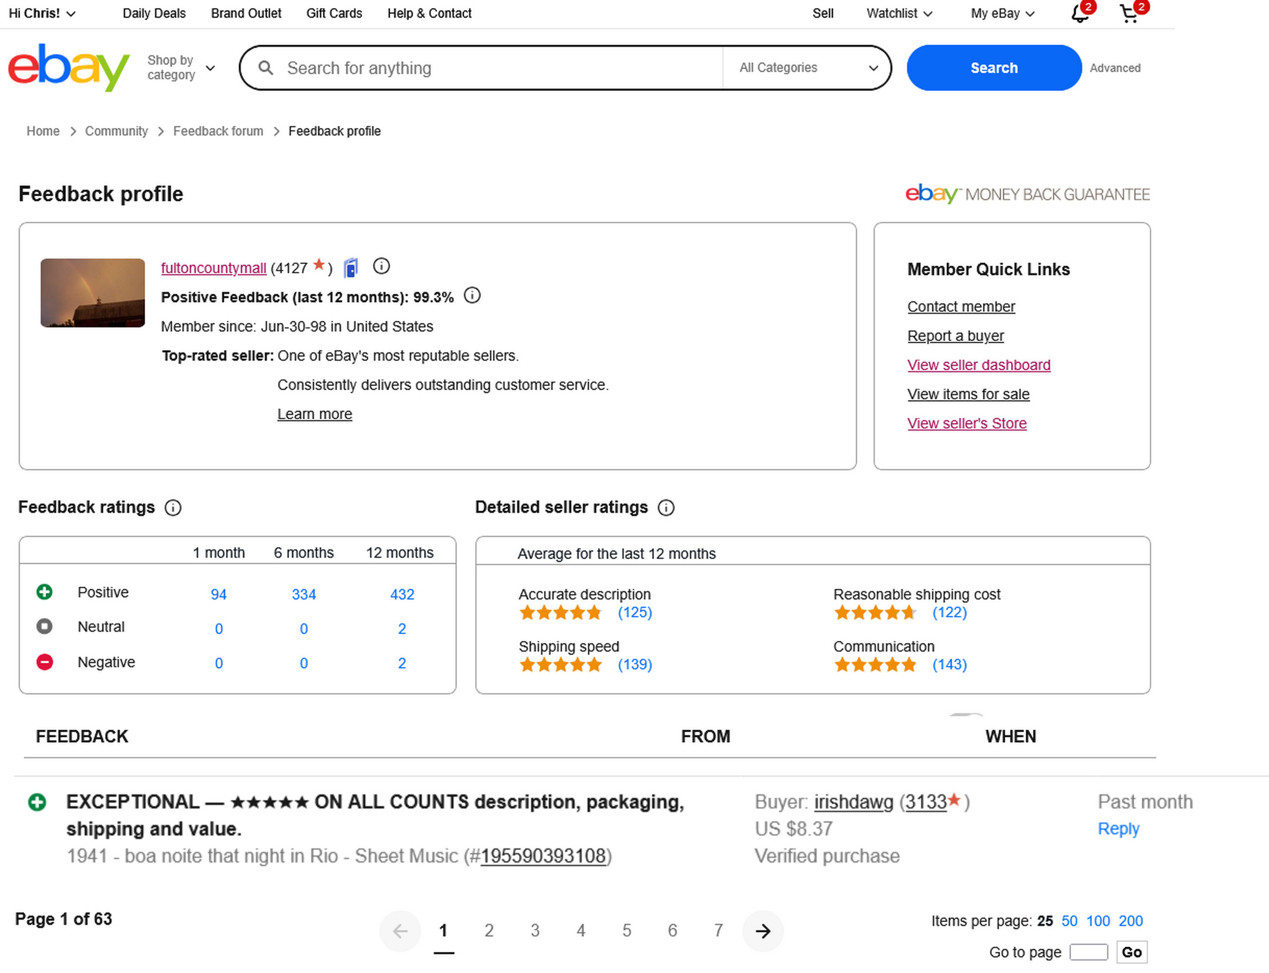Show 50 items per page

pyautogui.click(x=1069, y=921)
